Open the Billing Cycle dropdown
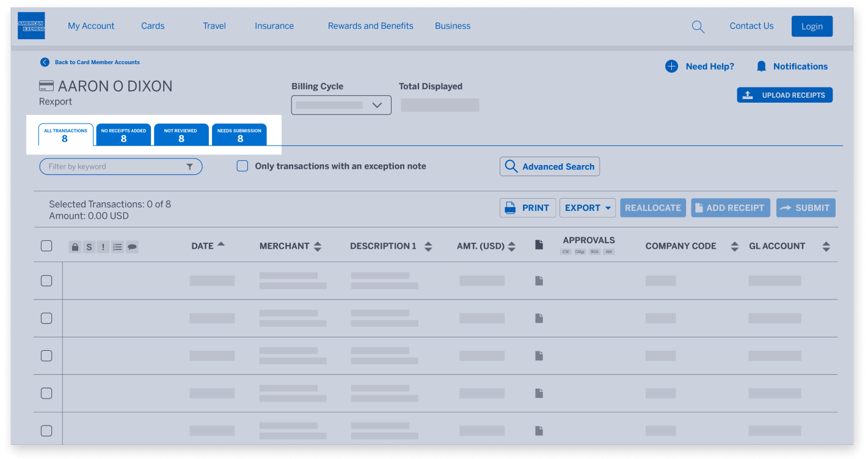868x459 pixels. tap(341, 105)
